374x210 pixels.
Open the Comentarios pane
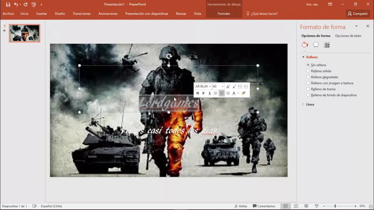[264, 206]
